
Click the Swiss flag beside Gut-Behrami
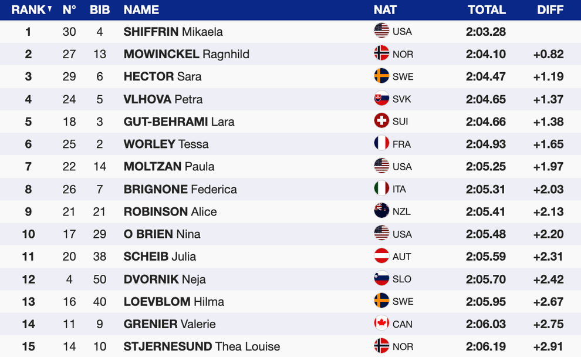[x=381, y=121]
